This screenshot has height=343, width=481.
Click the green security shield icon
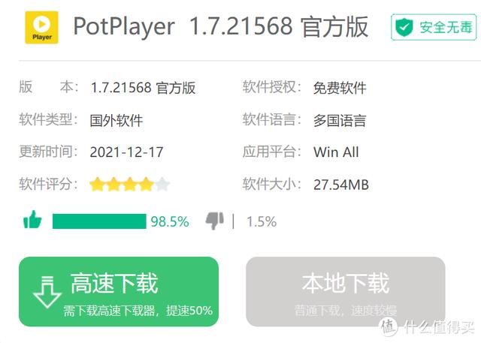404,28
